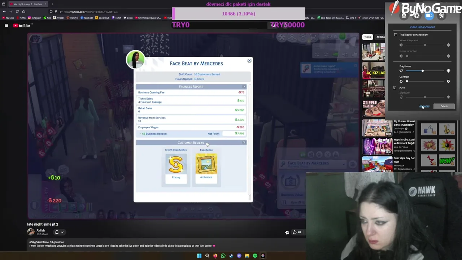Select the highlighted video camera icon
The width and height of the screenshot is (462, 260).
(429, 16)
